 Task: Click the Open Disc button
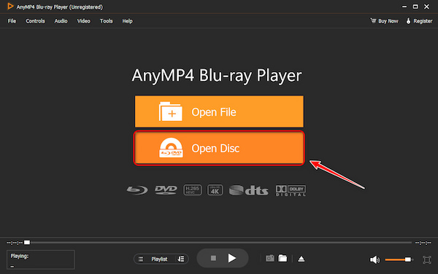pos(219,148)
